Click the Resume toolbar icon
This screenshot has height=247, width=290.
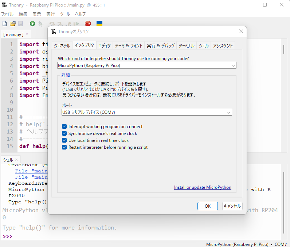(x=76, y=24)
